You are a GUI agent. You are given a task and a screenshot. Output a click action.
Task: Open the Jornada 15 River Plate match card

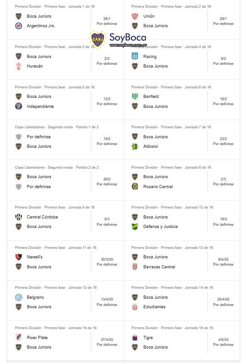tap(65, 340)
